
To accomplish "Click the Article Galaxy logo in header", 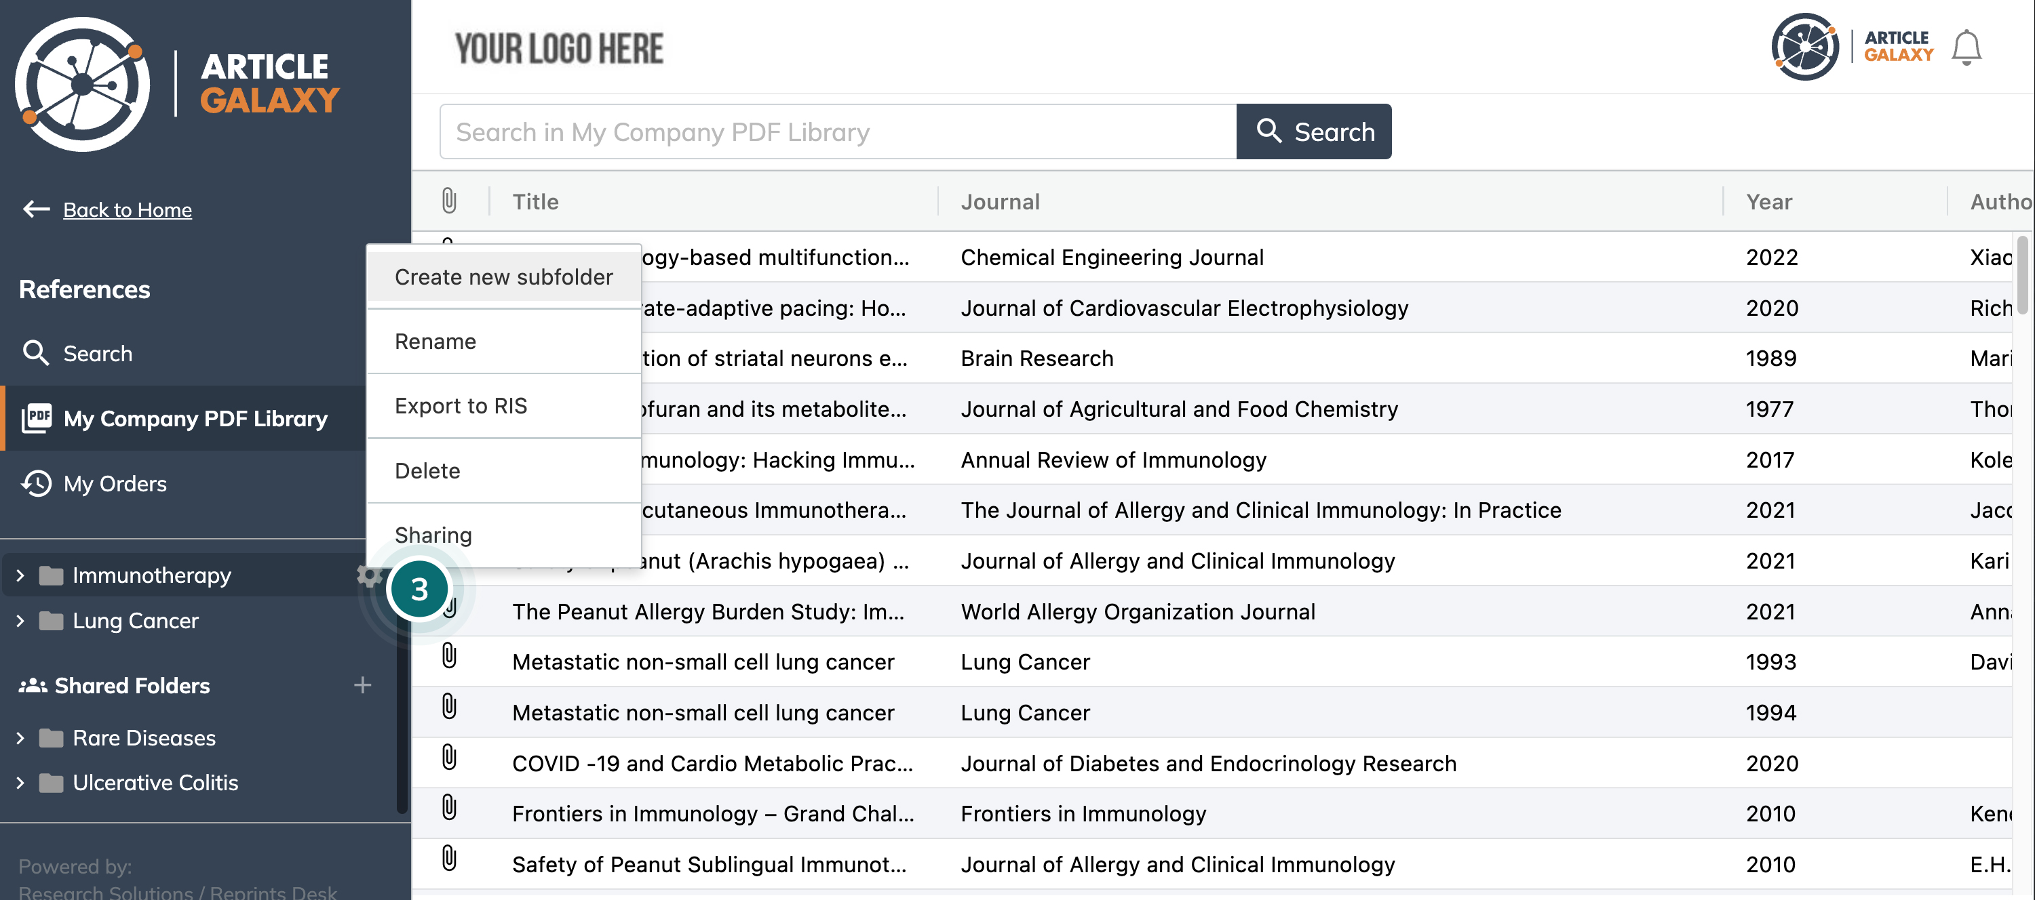I will point(1853,47).
